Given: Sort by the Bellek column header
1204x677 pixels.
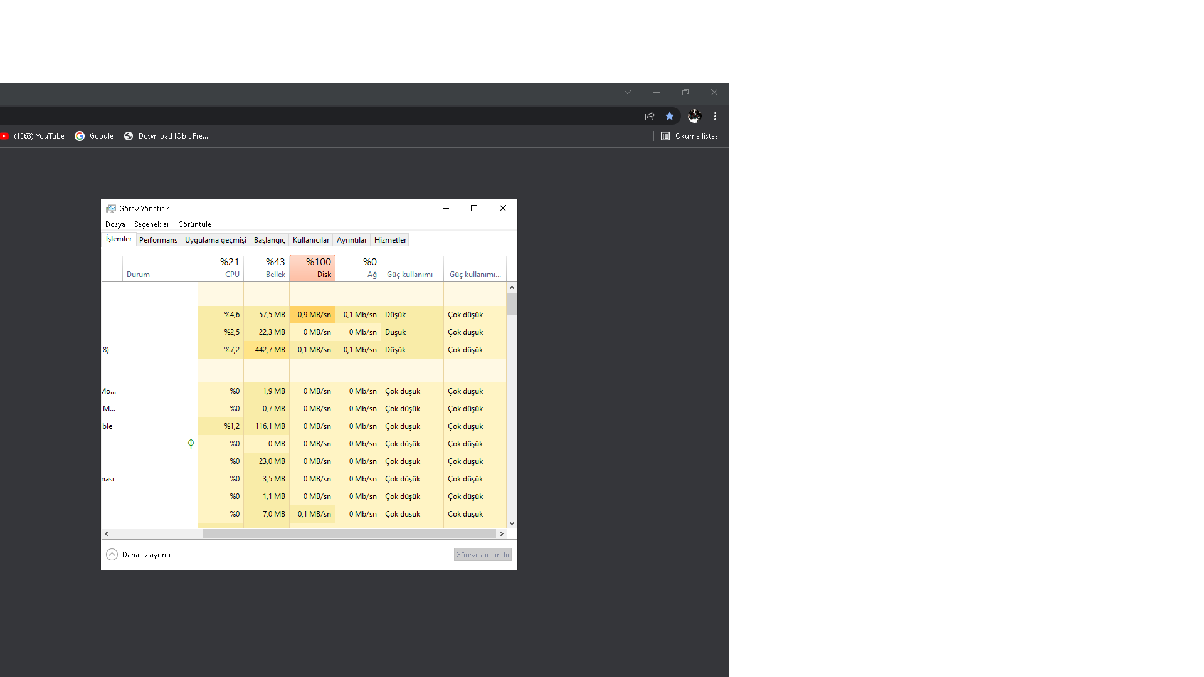Looking at the screenshot, I should click(x=267, y=268).
